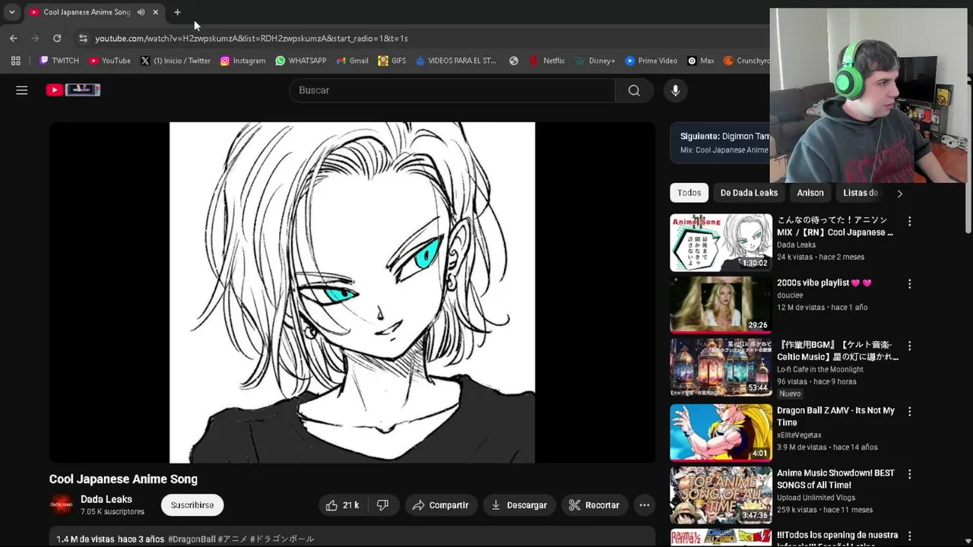This screenshot has width=973, height=547.
Task: Open 2000s vibe playlist thumbnail
Action: click(x=721, y=305)
